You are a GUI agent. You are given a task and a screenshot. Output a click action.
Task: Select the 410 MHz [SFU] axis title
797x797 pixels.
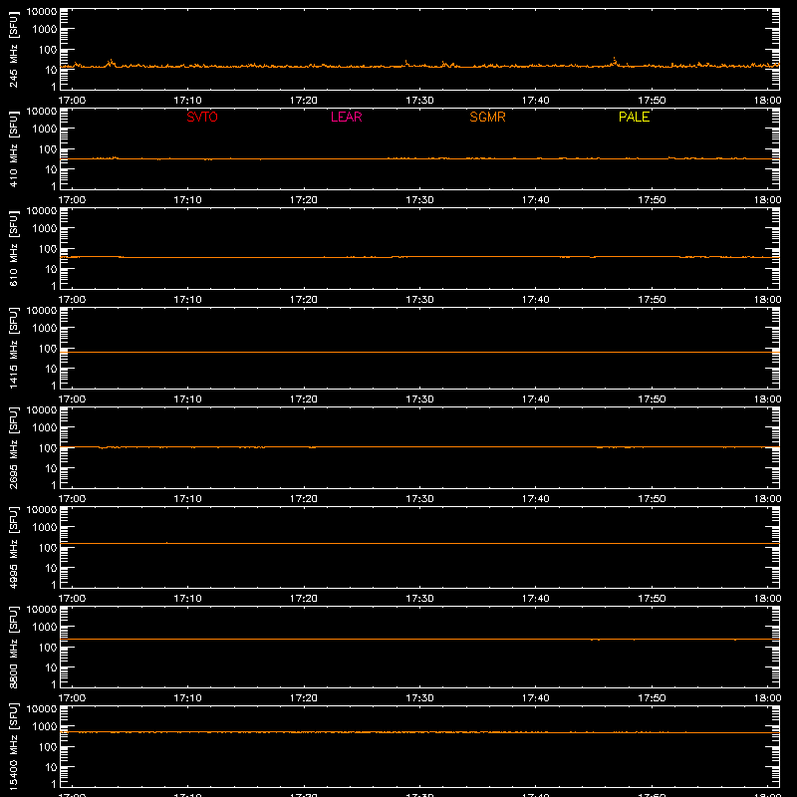point(13,148)
